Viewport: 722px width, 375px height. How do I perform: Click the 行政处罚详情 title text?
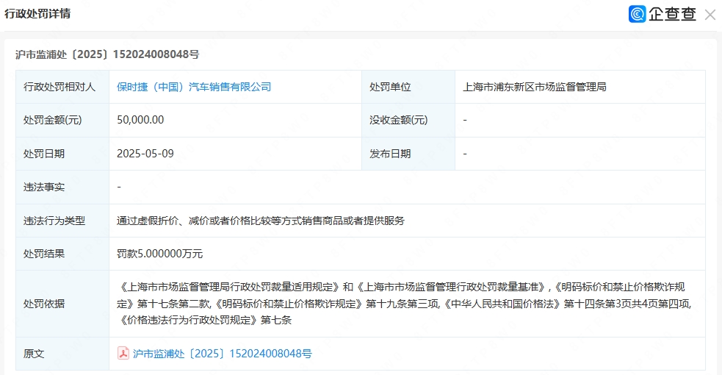coord(37,14)
